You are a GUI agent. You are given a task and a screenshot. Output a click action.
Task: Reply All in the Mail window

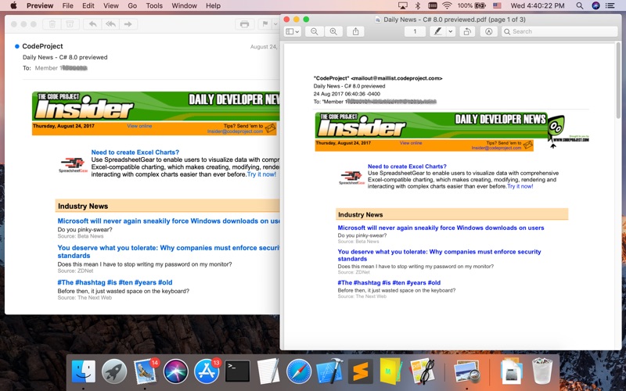110,24
